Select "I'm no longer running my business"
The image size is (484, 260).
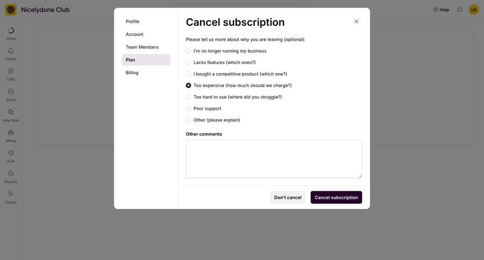189,51
